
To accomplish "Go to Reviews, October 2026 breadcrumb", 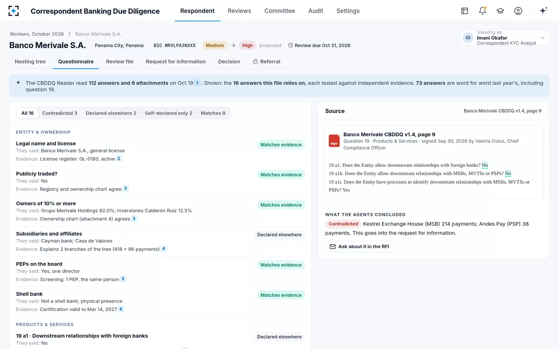I will 37,34.
